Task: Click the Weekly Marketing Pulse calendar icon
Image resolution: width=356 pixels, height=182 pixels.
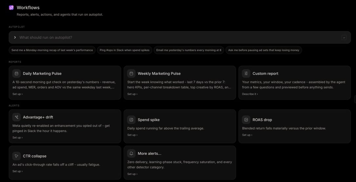Action: (131, 73)
